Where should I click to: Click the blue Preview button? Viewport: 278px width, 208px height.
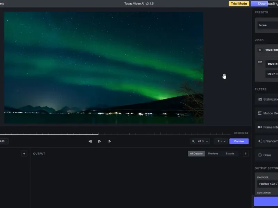tap(239, 141)
